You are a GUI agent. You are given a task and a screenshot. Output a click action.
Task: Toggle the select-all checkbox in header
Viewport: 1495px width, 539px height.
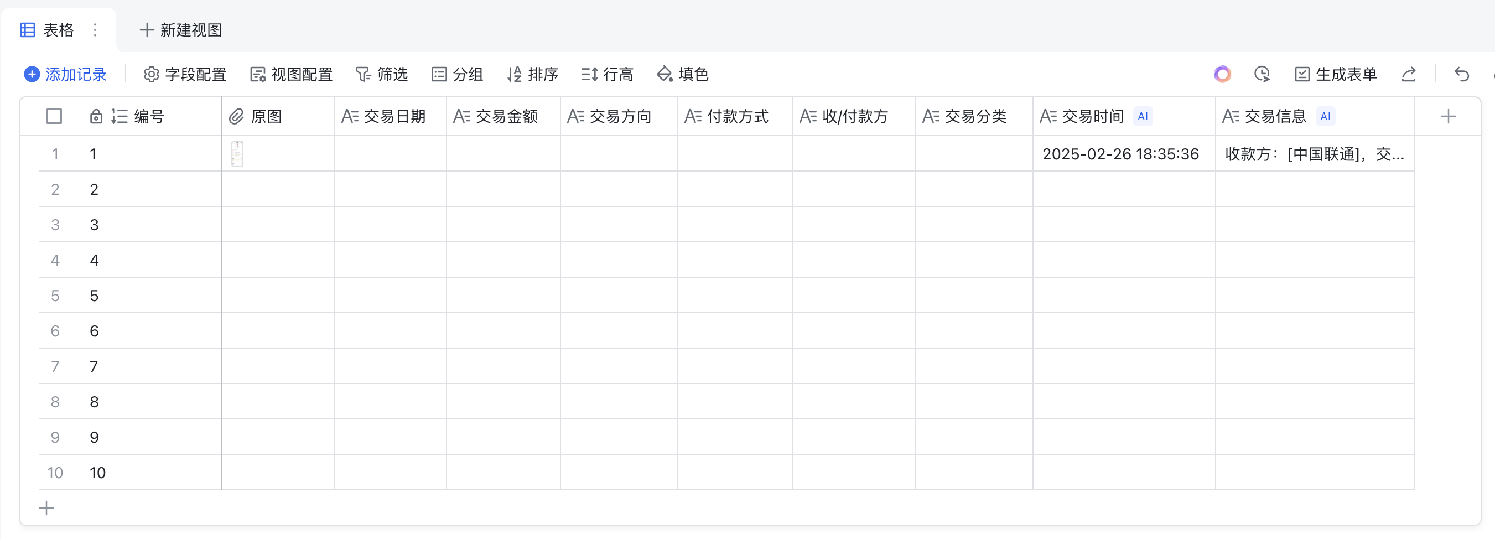[x=54, y=117]
